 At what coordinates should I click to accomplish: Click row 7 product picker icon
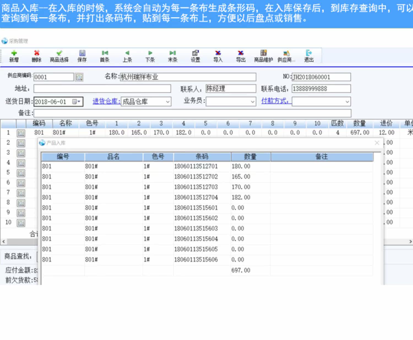tap(21, 193)
